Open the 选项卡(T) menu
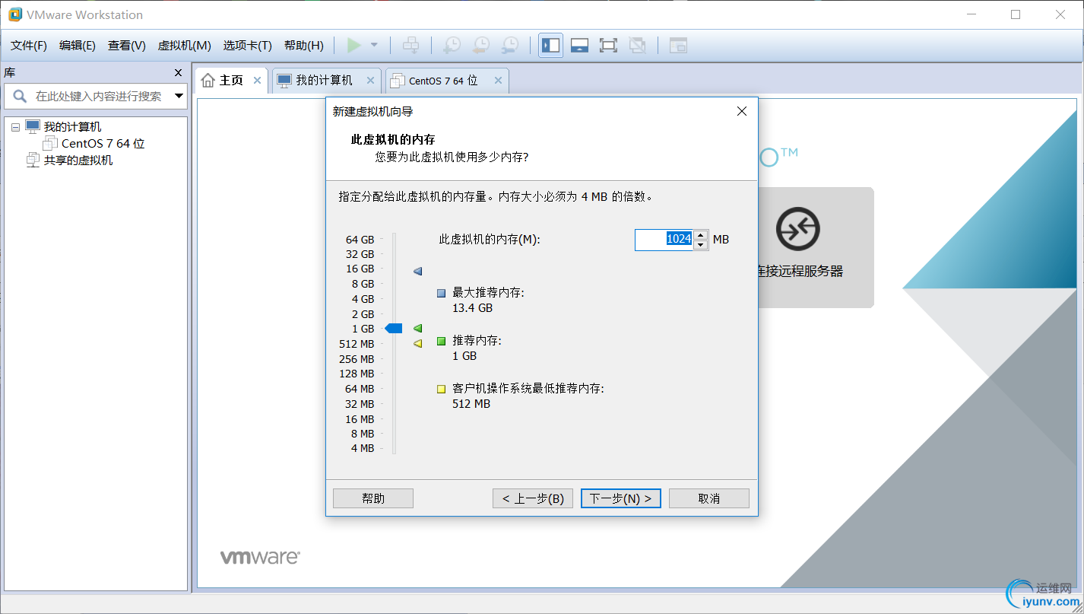The height and width of the screenshot is (614, 1084). coord(247,46)
